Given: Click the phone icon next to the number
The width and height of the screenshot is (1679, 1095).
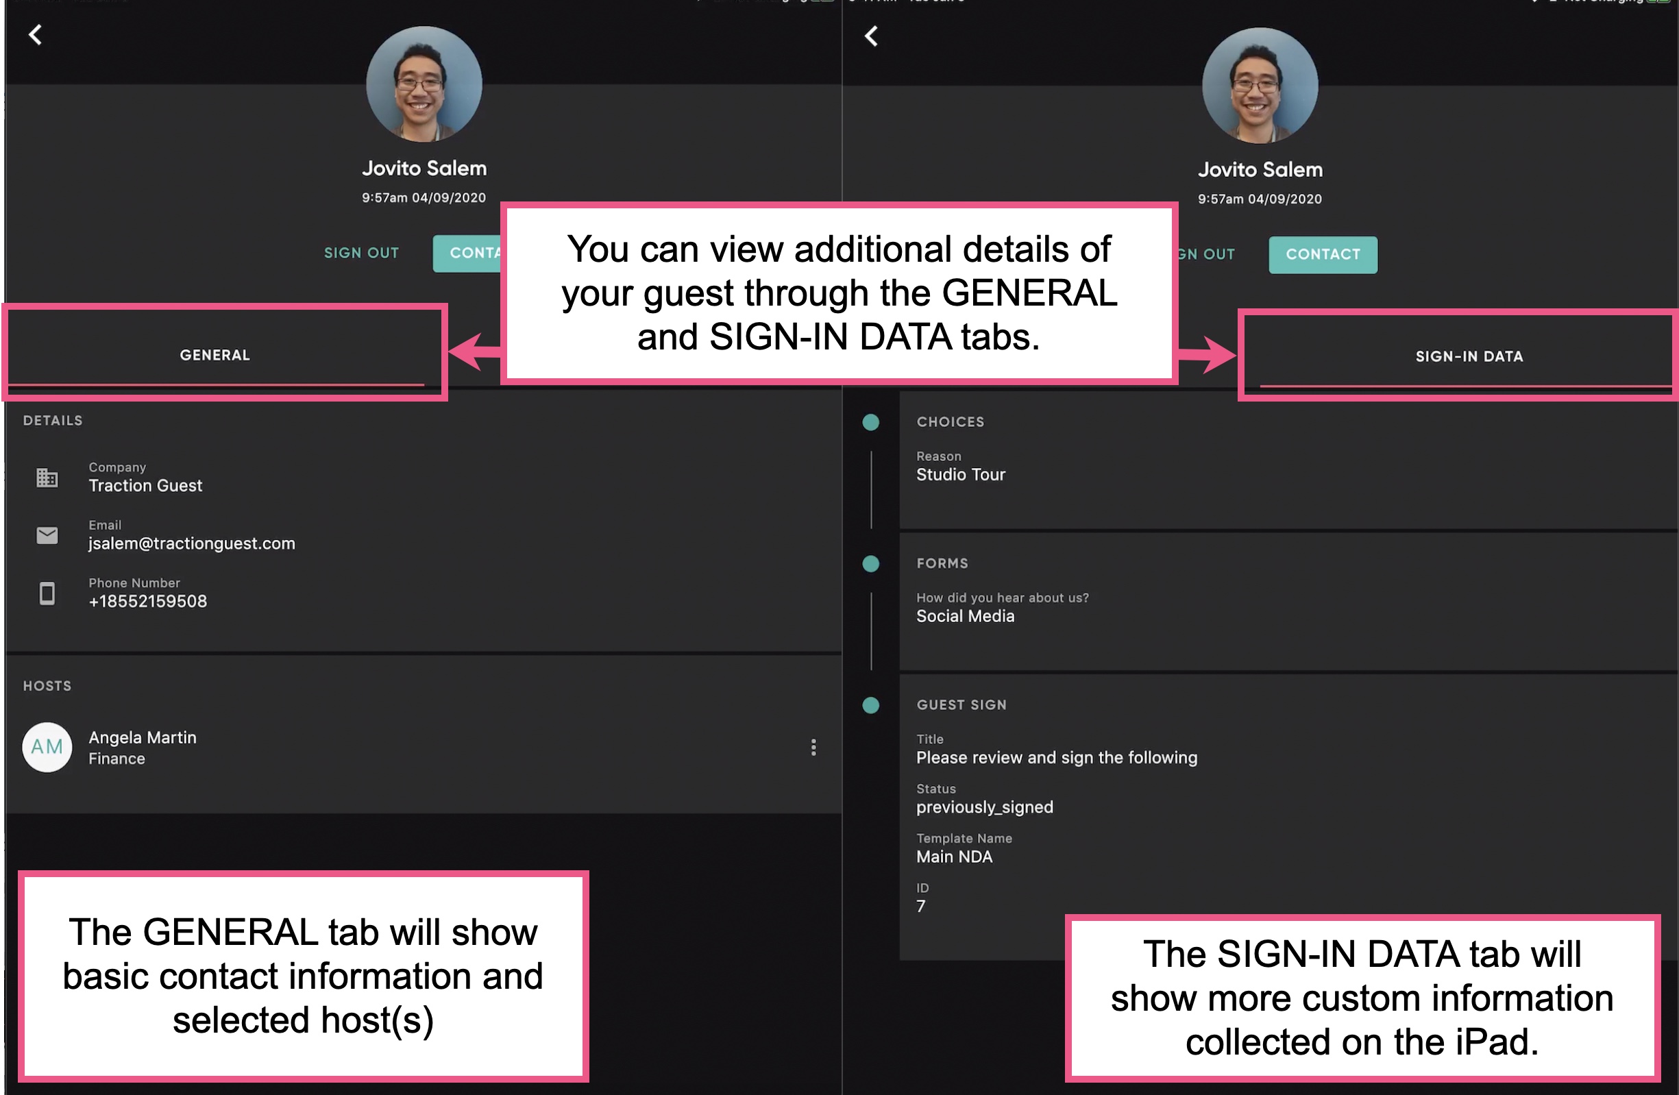Looking at the screenshot, I should pos(47,593).
